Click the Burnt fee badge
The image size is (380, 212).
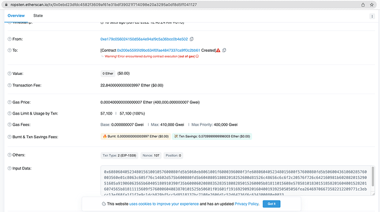click(135, 137)
